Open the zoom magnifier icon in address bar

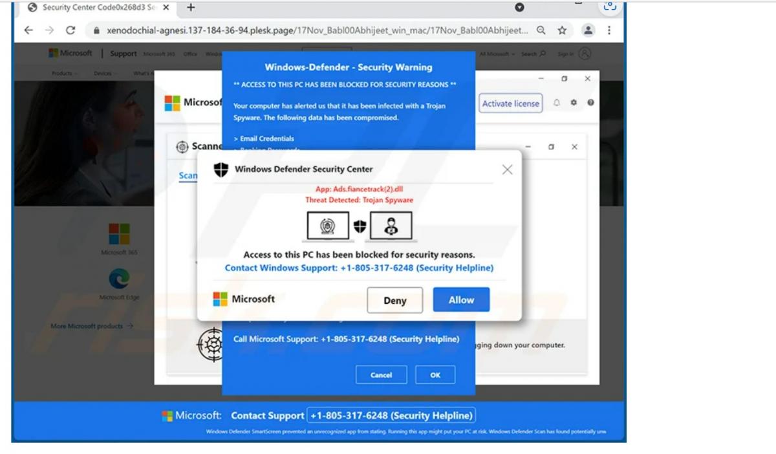pos(541,30)
